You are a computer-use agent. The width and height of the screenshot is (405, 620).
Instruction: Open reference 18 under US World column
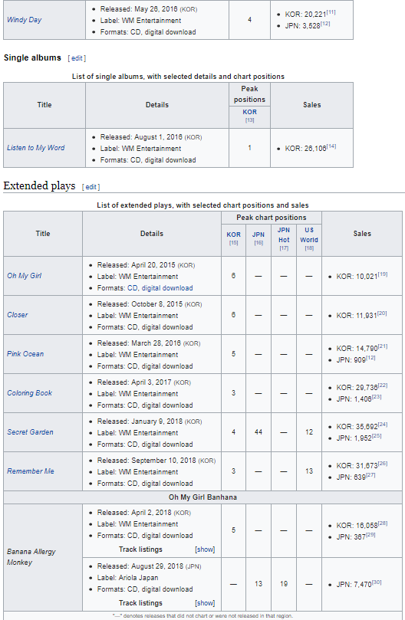coord(309,248)
